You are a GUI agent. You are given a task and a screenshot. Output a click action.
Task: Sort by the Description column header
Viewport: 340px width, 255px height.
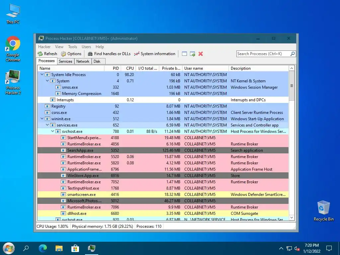(x=259, y=68)
